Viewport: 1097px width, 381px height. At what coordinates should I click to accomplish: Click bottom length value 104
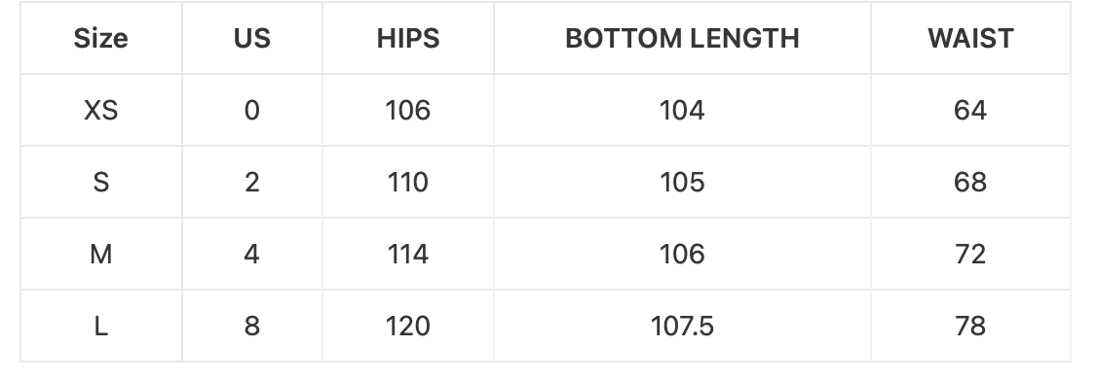click(x=682, y=110)
